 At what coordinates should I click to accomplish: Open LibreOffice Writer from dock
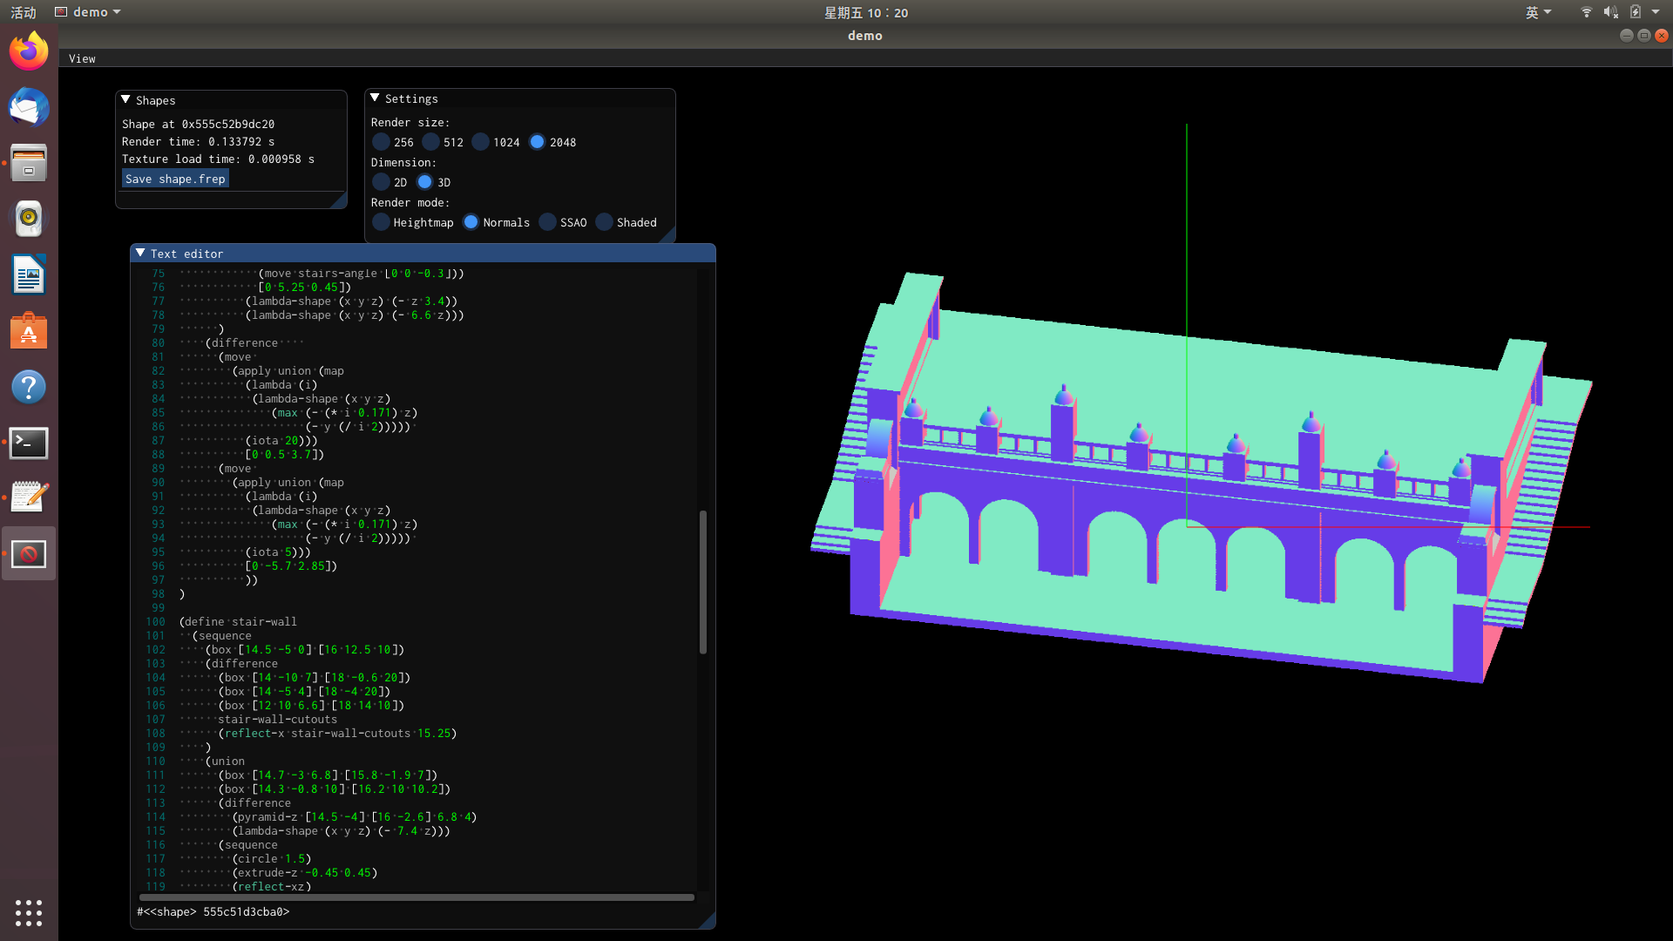pos(29,275)
